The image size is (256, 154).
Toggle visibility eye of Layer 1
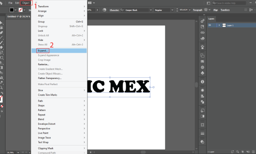pyautogui.click(x=210, y=25)
